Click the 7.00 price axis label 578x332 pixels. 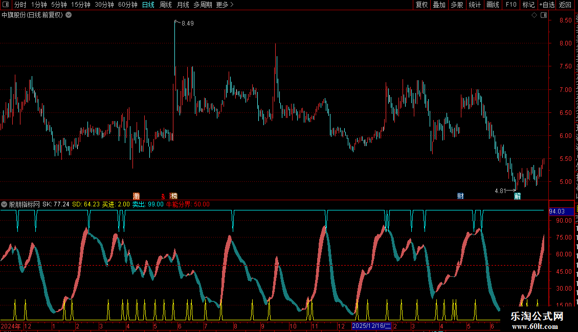click(566, 89)
